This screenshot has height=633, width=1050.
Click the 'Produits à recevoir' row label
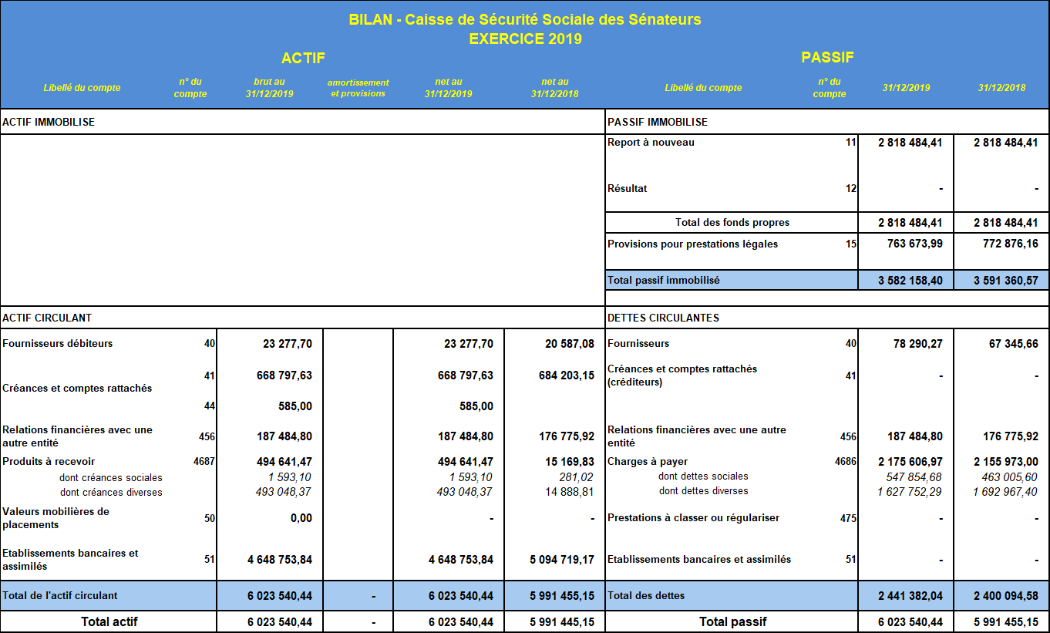point(50,462)
